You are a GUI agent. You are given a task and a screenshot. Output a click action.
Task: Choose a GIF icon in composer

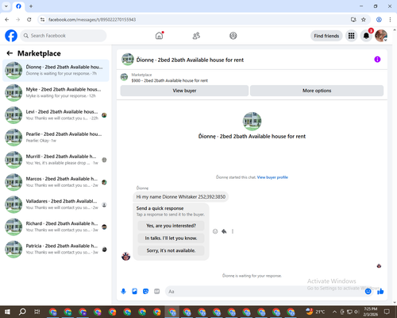(157, 292)
